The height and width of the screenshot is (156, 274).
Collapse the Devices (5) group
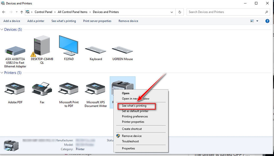coord(2,29)
